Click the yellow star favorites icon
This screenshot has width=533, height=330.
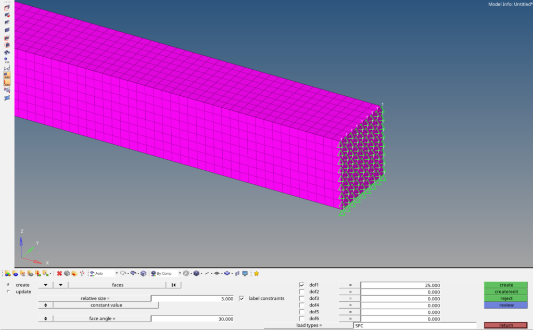pos(257,273)
